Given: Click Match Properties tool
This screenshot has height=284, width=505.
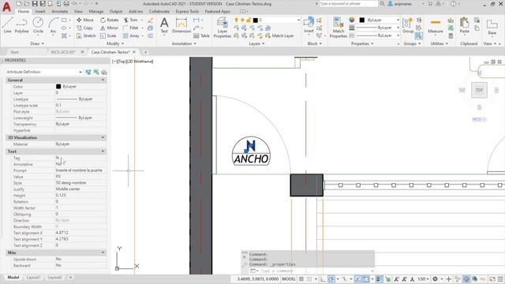Looking at the screenshot, I should tap(339, 28).
